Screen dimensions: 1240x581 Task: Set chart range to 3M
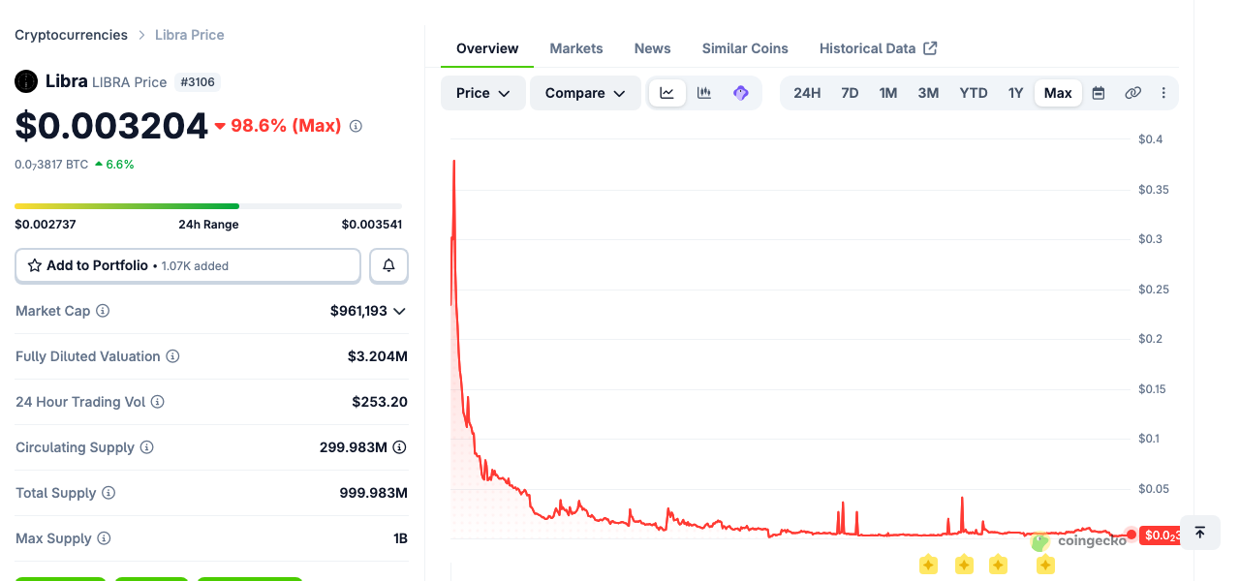pos(928,93)
